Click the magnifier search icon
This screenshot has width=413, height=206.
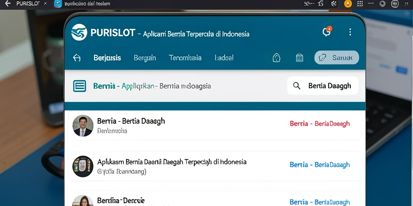(x=297, y=86)
